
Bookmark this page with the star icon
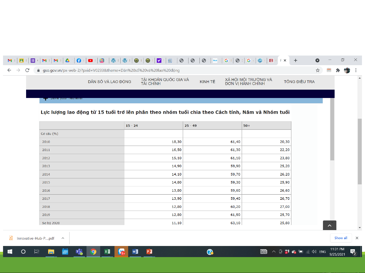pyautogui.click(x=318, y=70)
